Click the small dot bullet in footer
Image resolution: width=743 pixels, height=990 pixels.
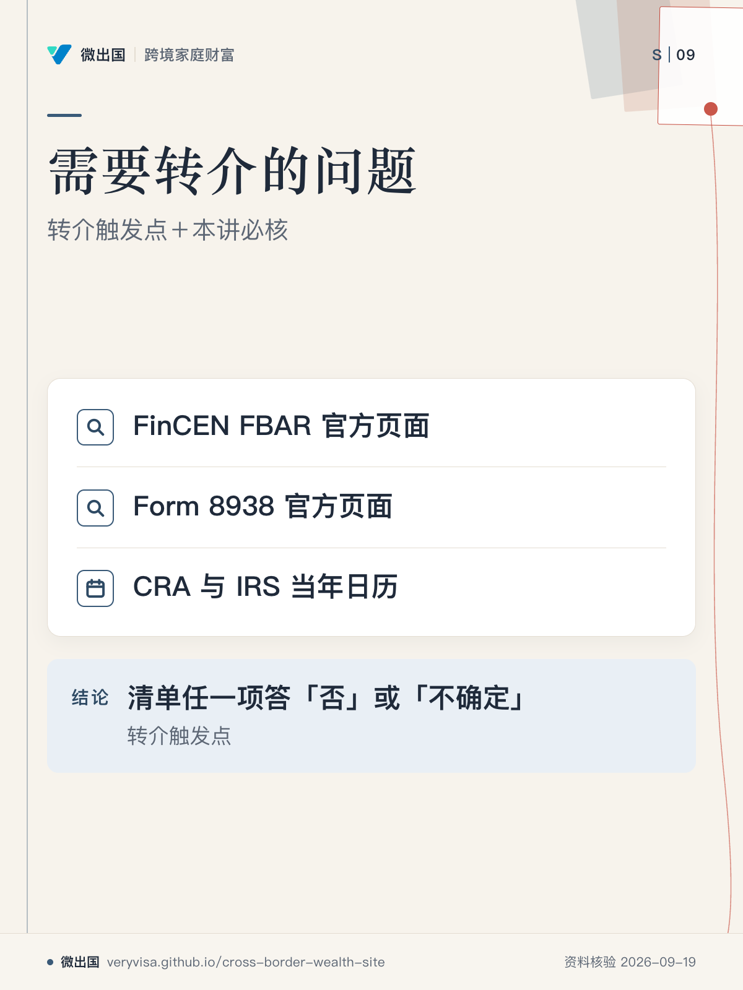(50, 962)
